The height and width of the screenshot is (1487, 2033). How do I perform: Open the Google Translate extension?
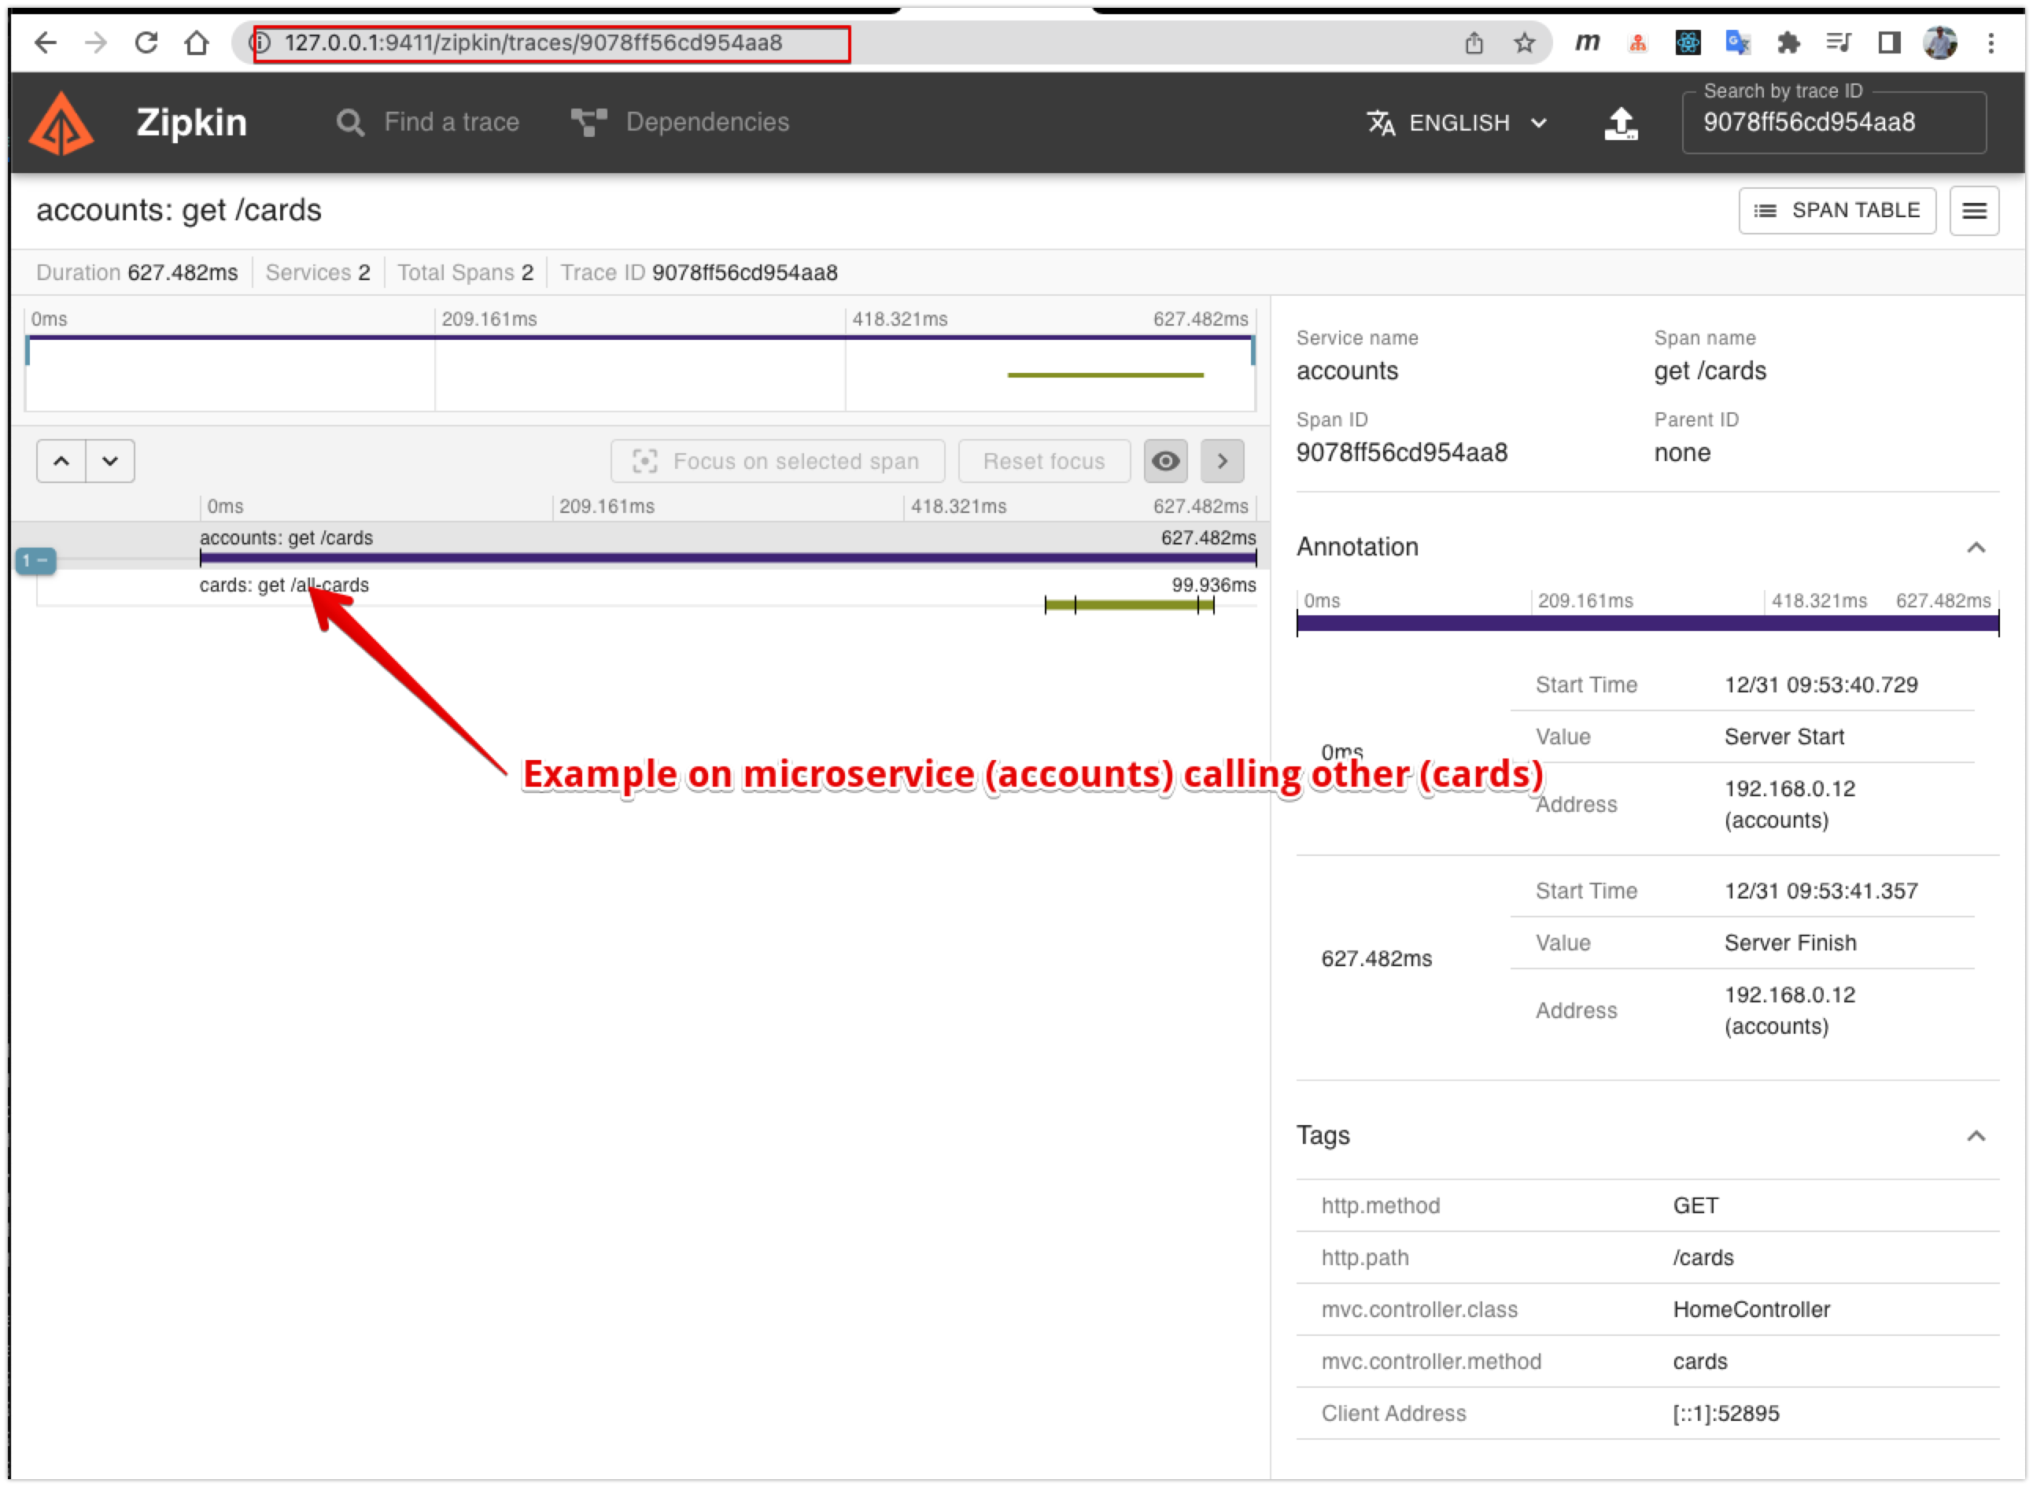click(1738, 42)
